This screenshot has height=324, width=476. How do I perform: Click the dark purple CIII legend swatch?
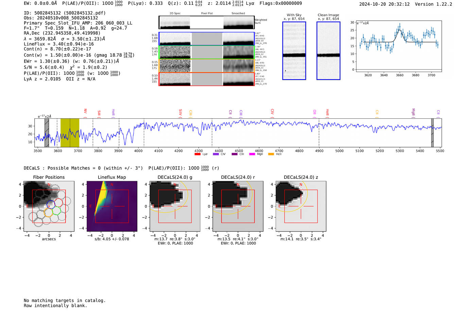[235, 154]
